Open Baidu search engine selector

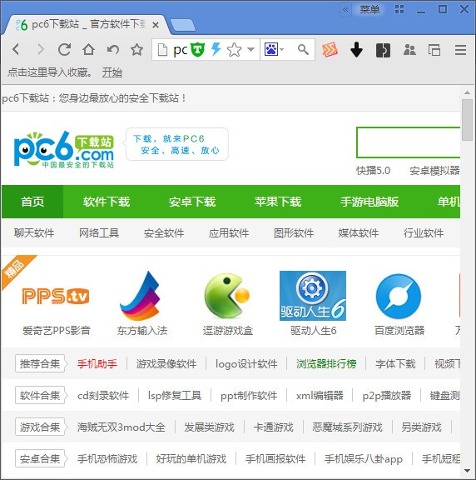(274, 49)
